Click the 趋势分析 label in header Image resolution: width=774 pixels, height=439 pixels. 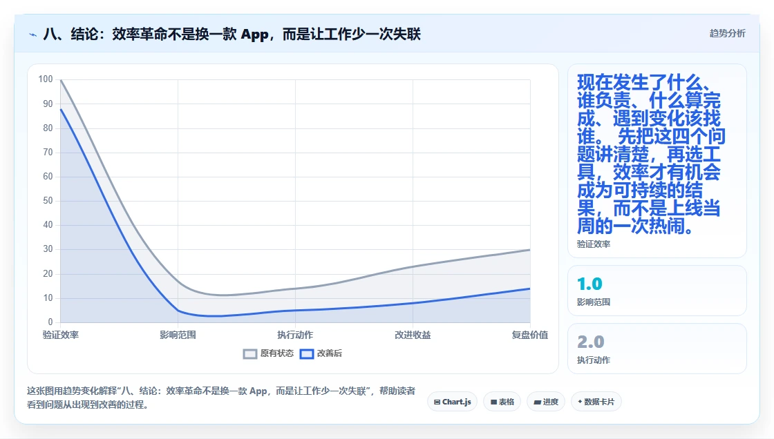(x=727, y=33)
